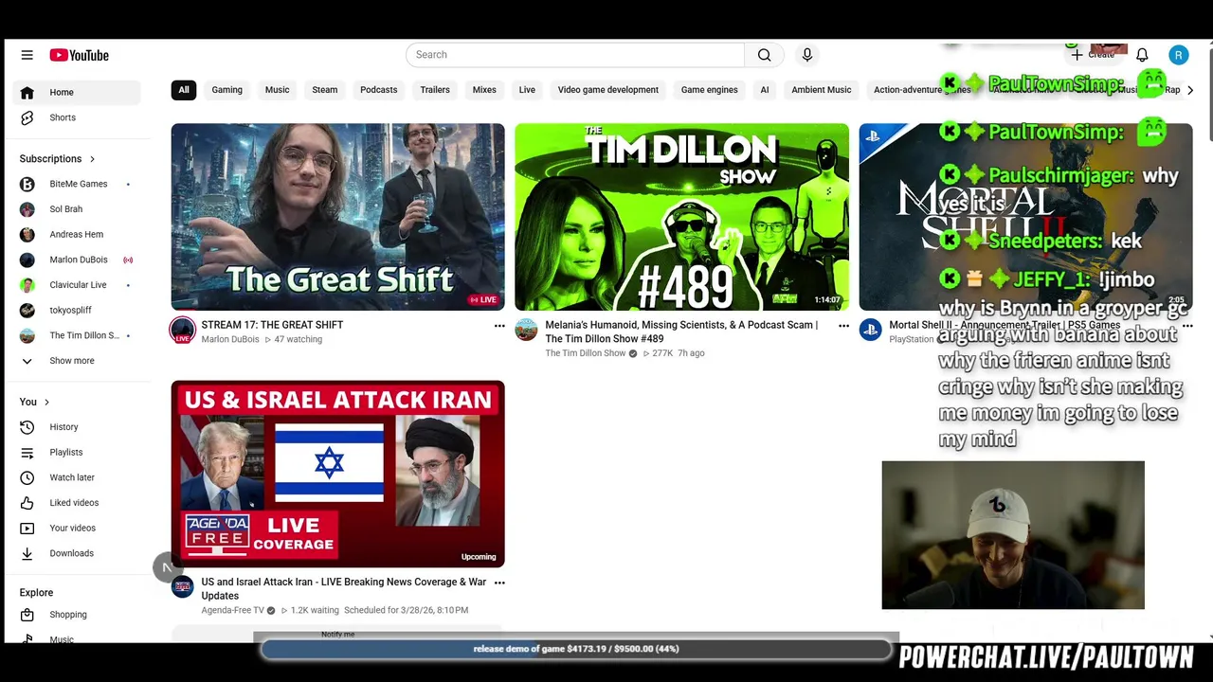Open the notifications bell
Image resolution: width=1213 pixels, height=682 pixels.
1142,55
